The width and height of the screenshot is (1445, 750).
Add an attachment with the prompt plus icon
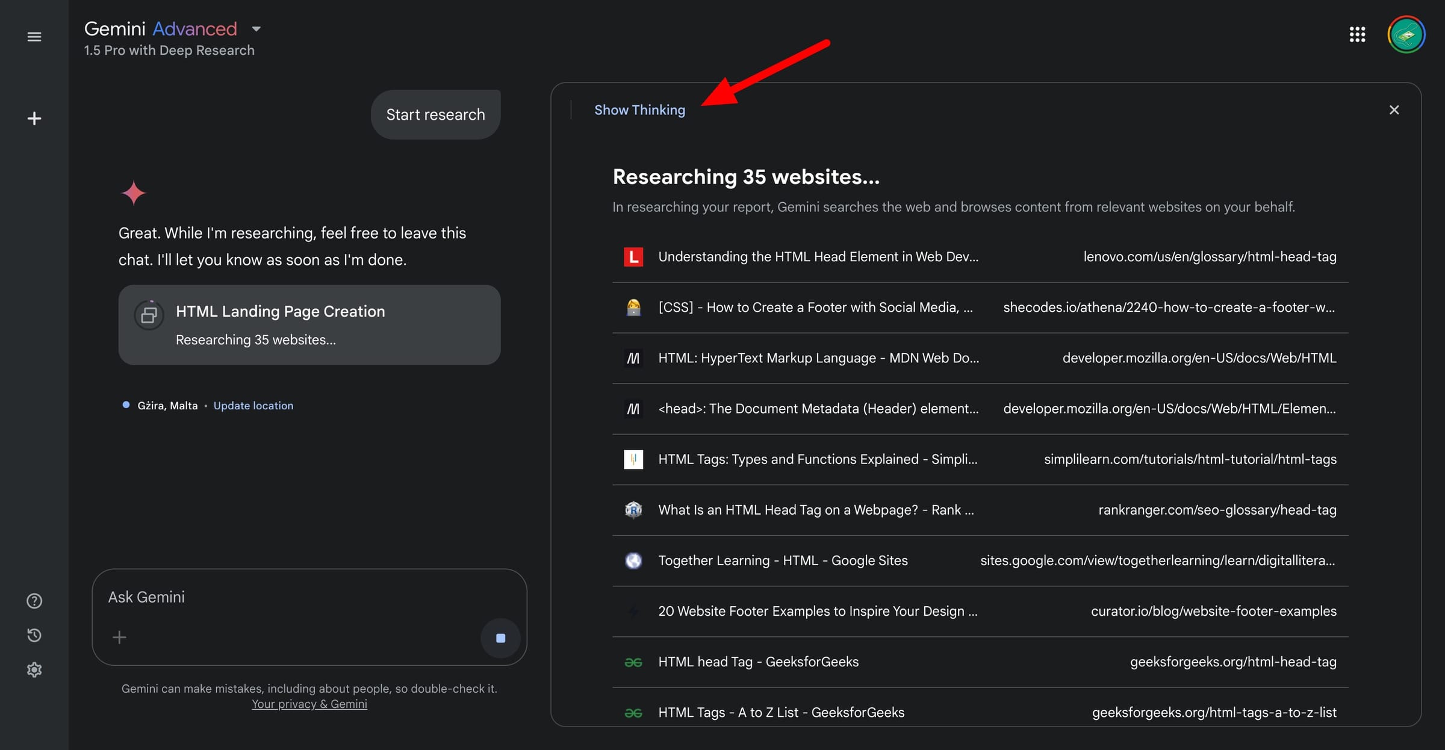(x=119, y=637)
